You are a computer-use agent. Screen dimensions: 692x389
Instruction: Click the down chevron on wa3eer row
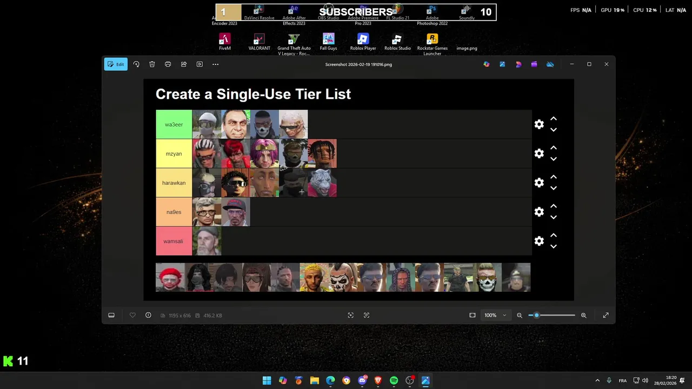point(554,130)
